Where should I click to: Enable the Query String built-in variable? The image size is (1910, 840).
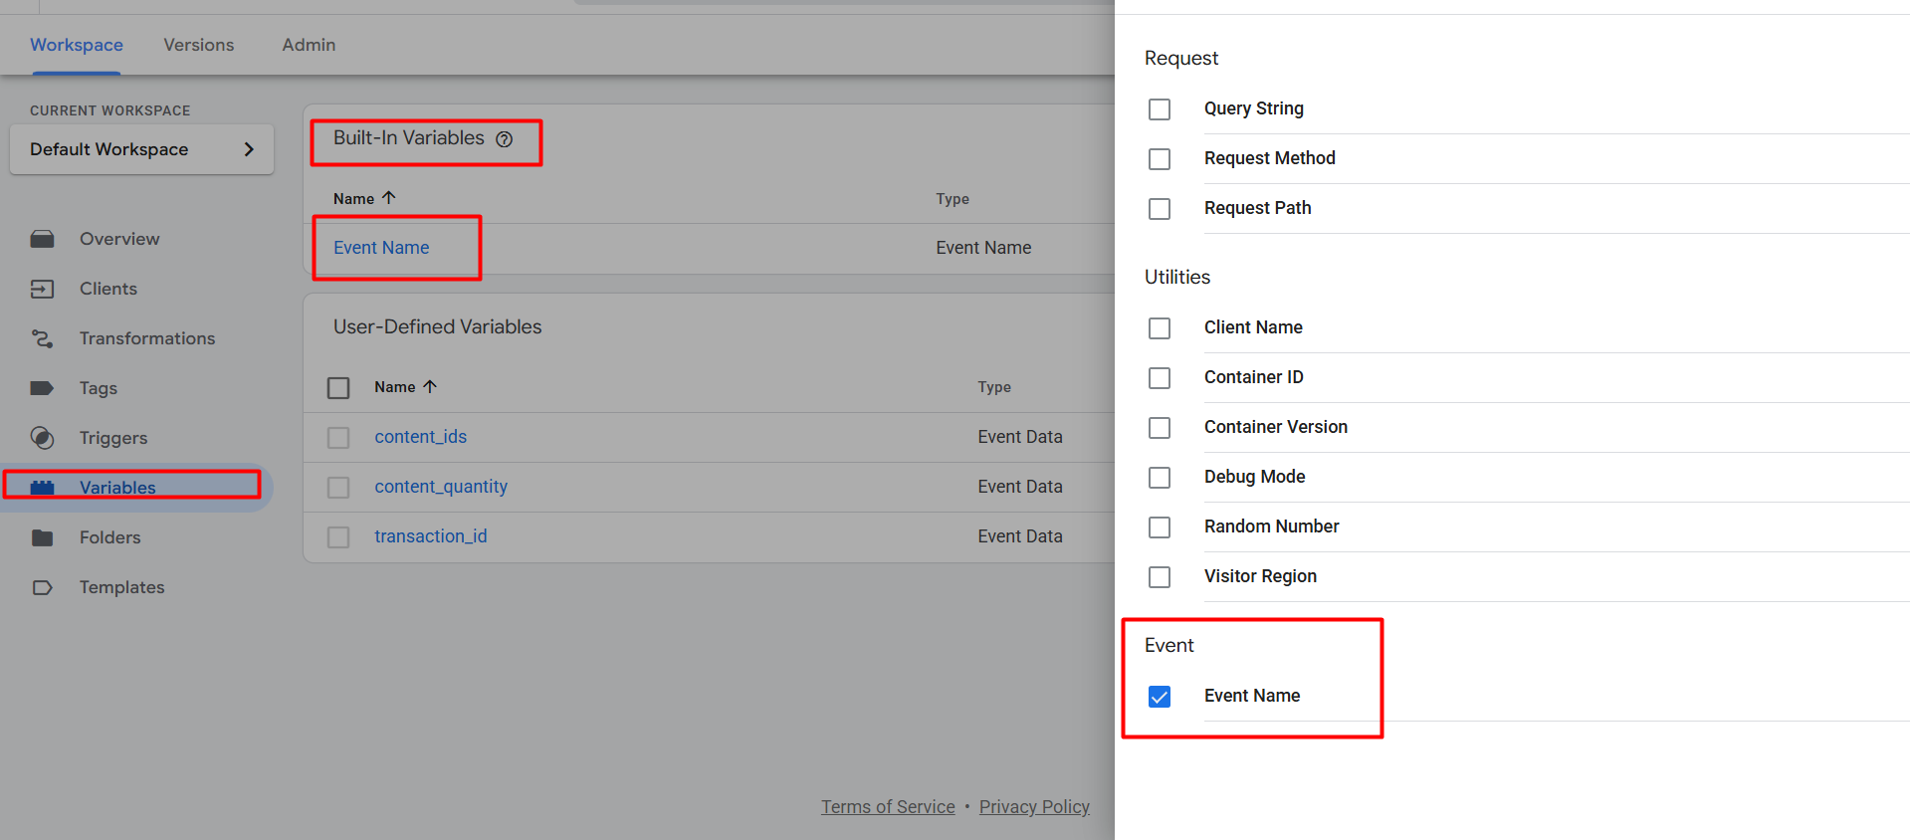1160,109
